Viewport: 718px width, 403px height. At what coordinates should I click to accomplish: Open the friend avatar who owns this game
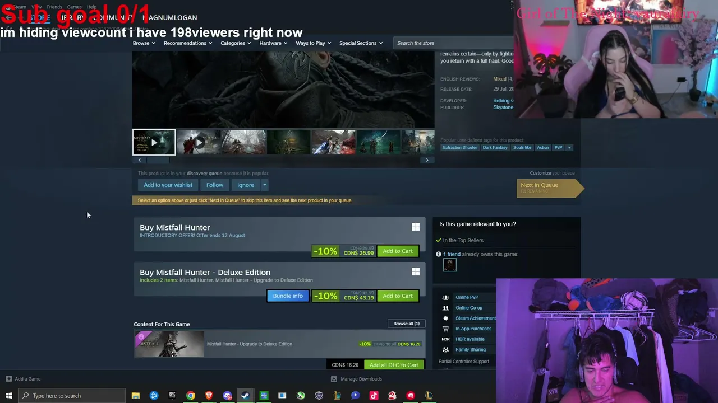click(x=449, y=265)
